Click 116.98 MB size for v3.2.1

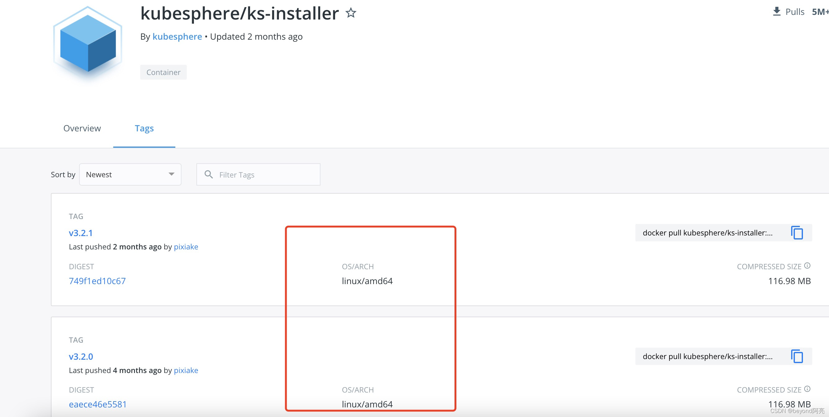tap(789, 281)
